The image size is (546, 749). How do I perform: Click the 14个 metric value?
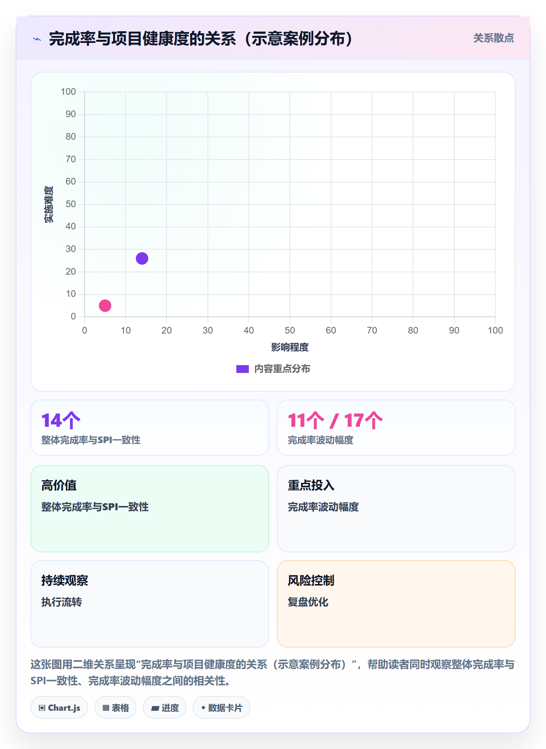(61, 421)
